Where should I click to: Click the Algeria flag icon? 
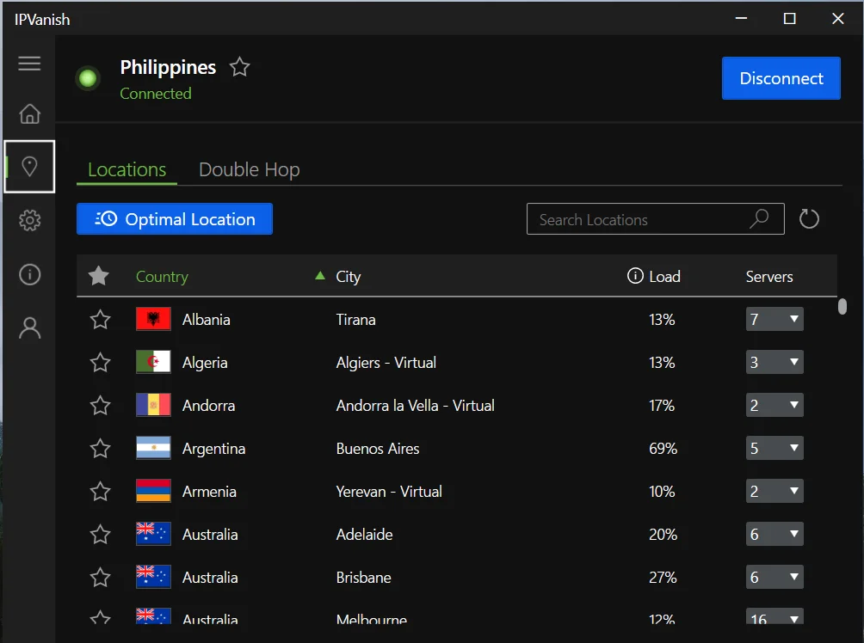click(x=153, y=362)
